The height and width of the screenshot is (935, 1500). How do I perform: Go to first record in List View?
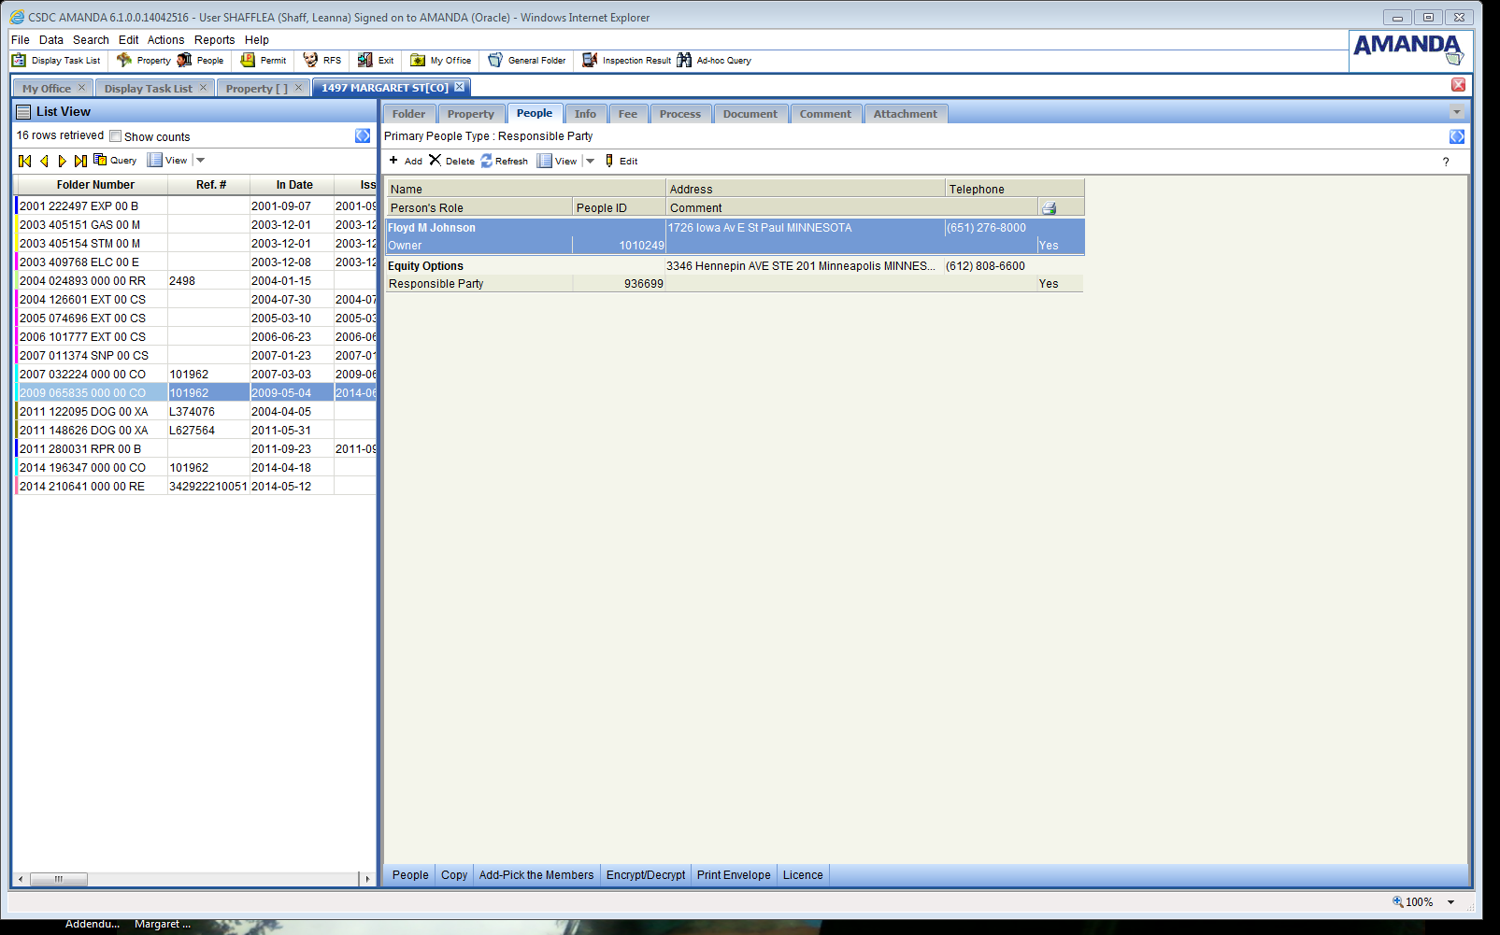[x=25, y=162]
